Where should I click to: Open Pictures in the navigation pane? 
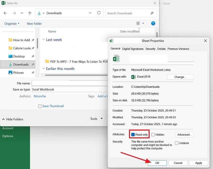click(x=16, y=73)
